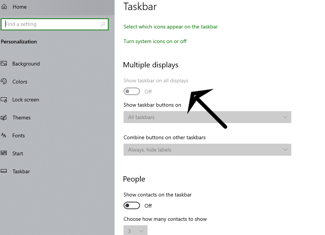
Task: Click the Lock screen icon
Action: pos(4,100)
